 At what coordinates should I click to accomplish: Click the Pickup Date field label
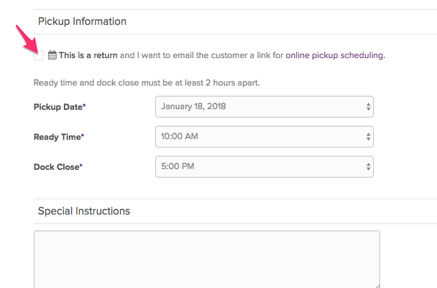coord(59,107)
